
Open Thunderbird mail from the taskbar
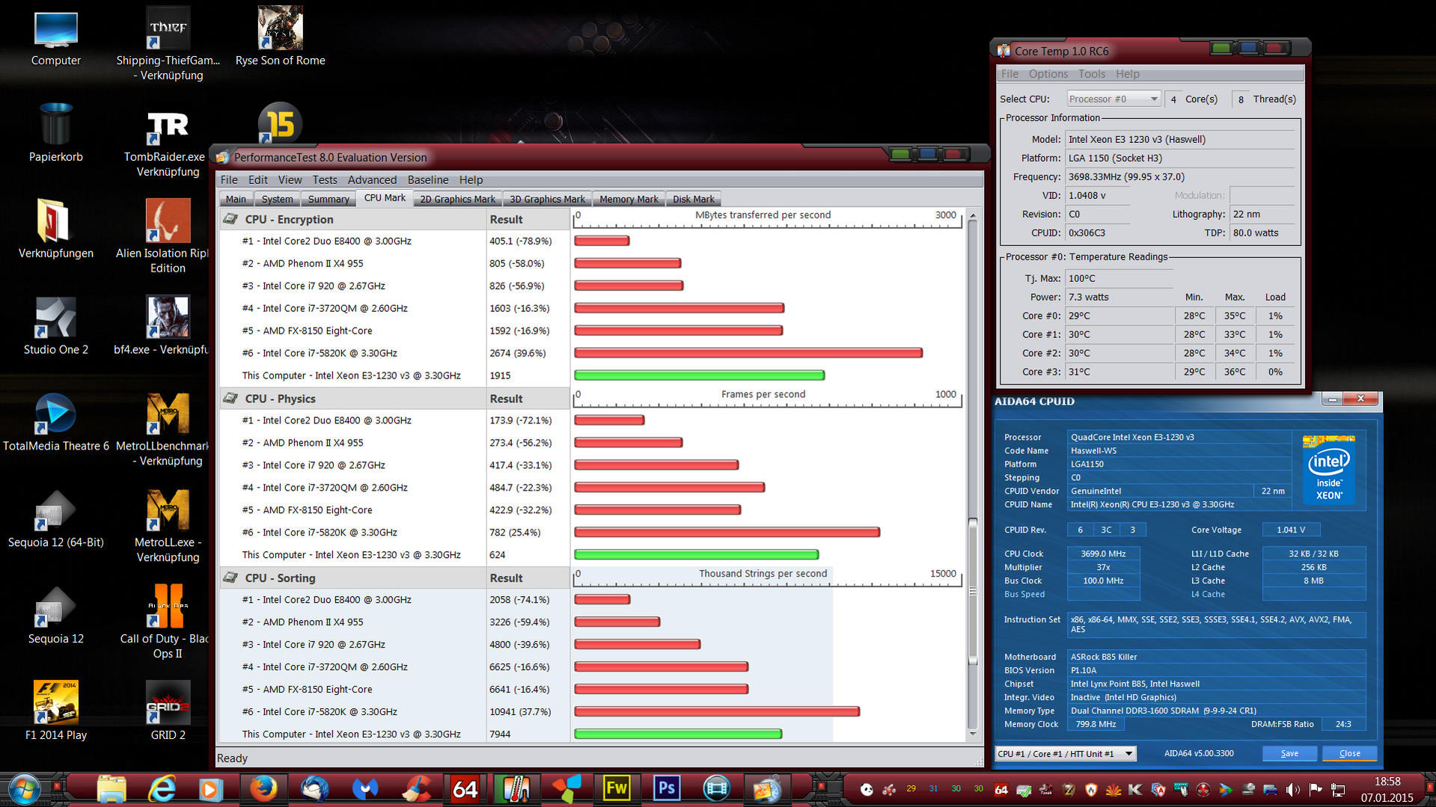click(314, 789)
